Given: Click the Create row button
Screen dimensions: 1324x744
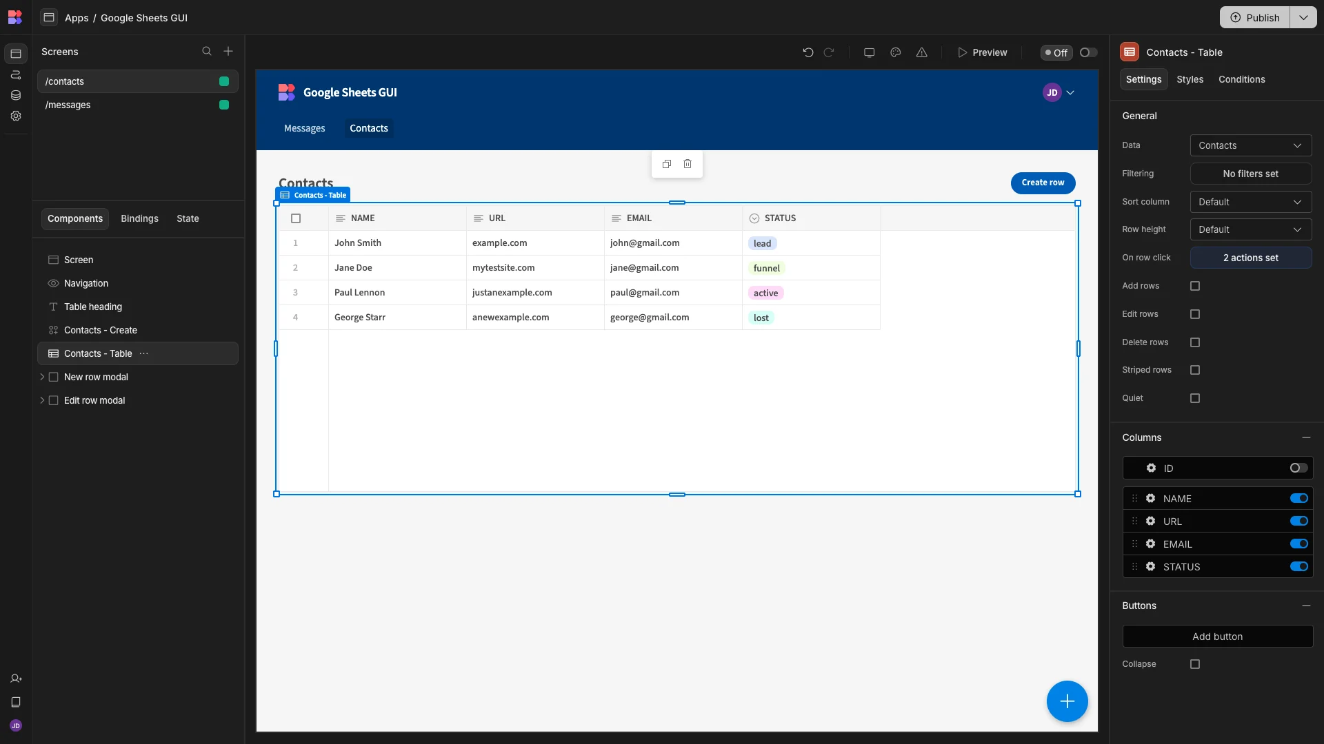Looking at the screenshot, I should point(1043,183).
